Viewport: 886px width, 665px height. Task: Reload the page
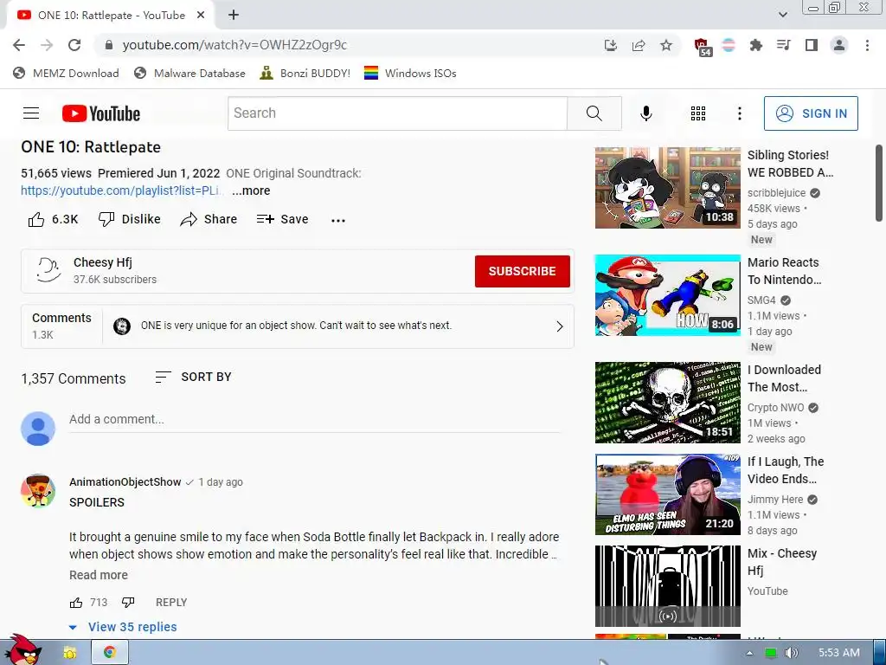[74, 45]
